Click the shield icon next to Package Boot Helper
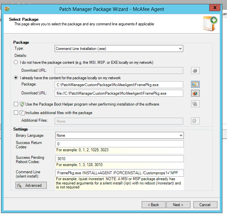Screen dimensions: 227x217 pos(22,104)
